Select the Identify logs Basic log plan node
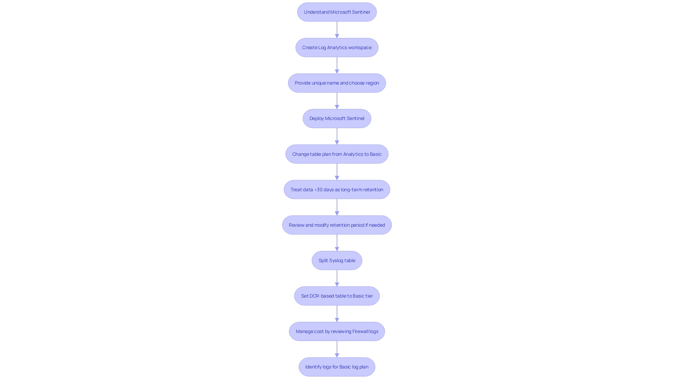Screen dimensions: 674x379 coord(337,366)
